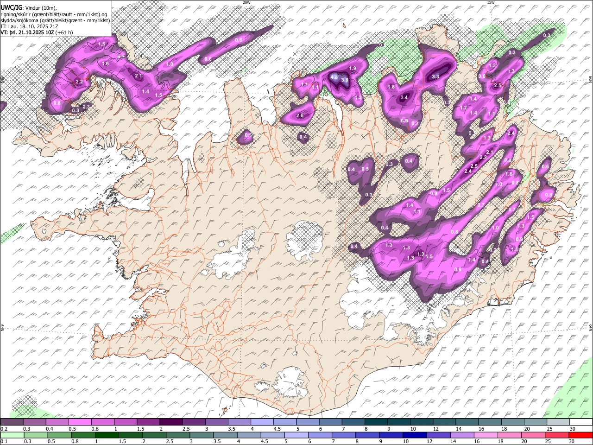
Task: Select the darkest purple swatch between 2 and 2.5
Action: click(171, 422)
